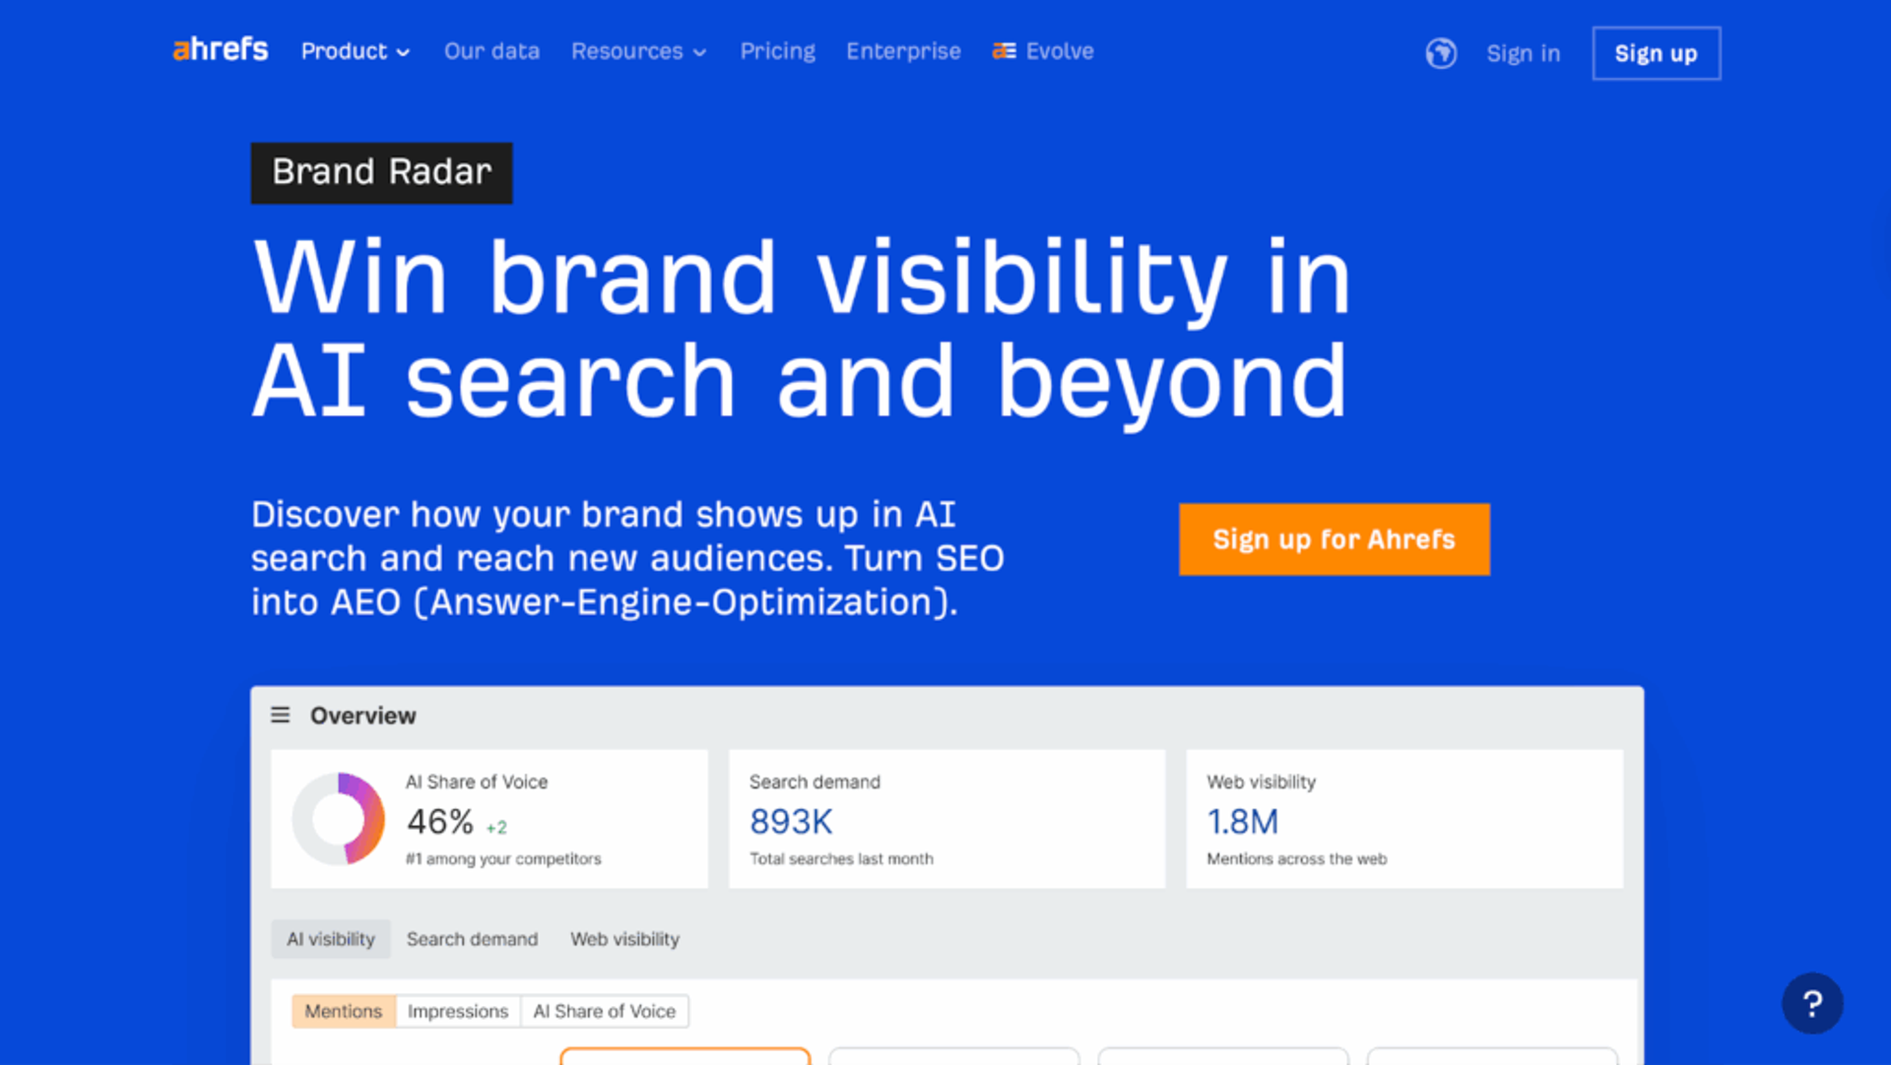Image resolution: width=1891 pixels, height=1065 pixels.
Task: Expand the Resources dropdown menu
Action: pyautogui.click(x=639, y=51)
